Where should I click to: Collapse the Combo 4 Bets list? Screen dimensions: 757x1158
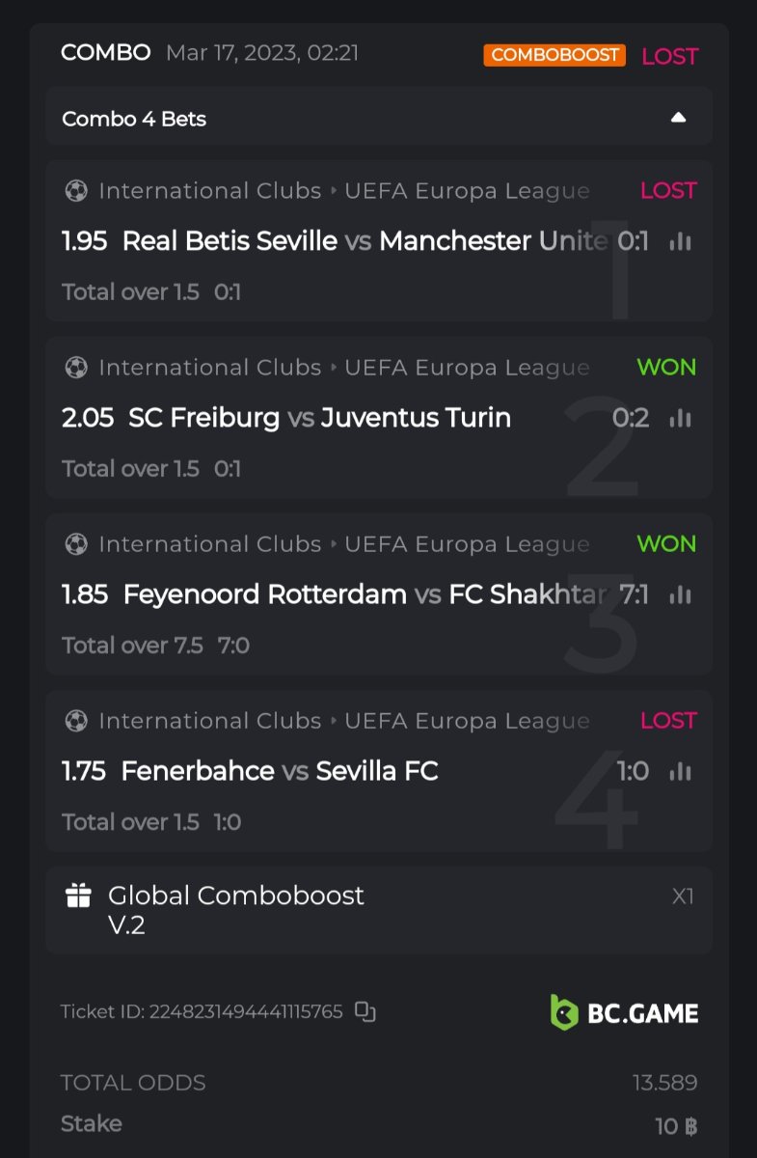point(678,118)
